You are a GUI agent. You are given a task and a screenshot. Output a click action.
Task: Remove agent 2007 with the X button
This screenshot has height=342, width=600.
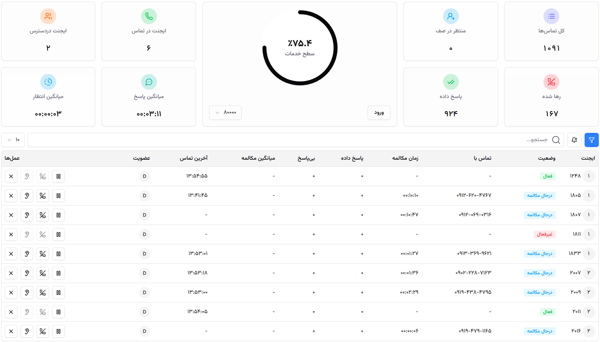click(x=11, y=273)
